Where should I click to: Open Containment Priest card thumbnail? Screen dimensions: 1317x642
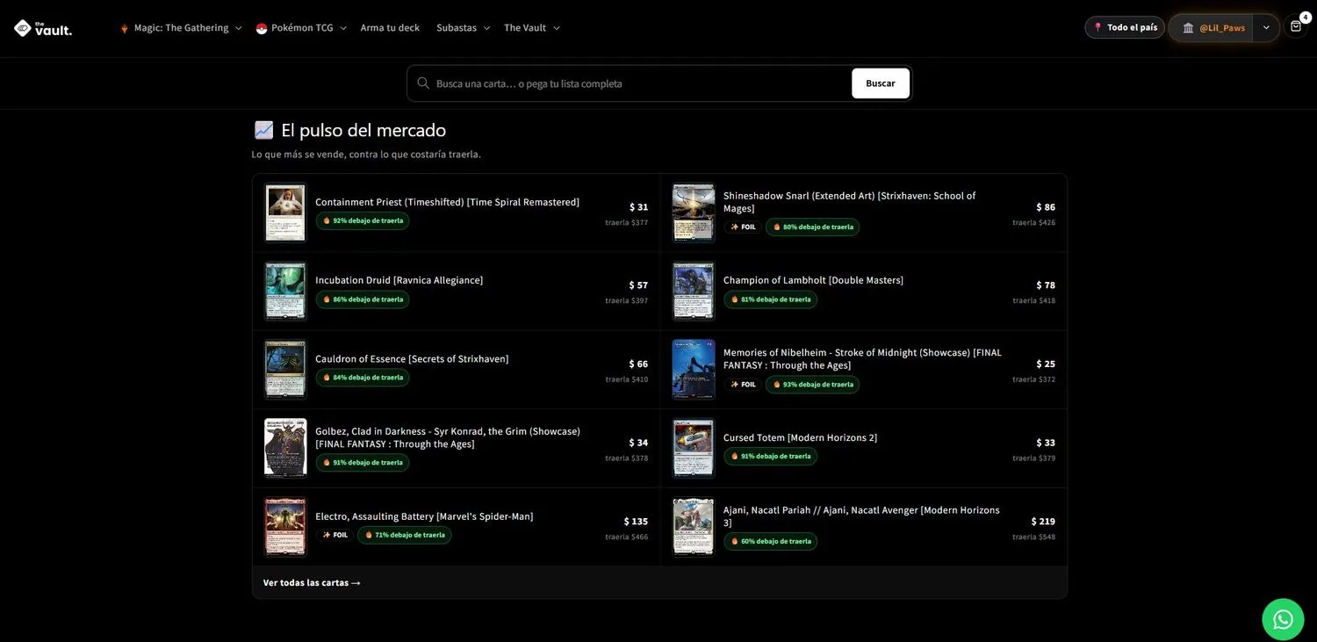coord(285,213)
